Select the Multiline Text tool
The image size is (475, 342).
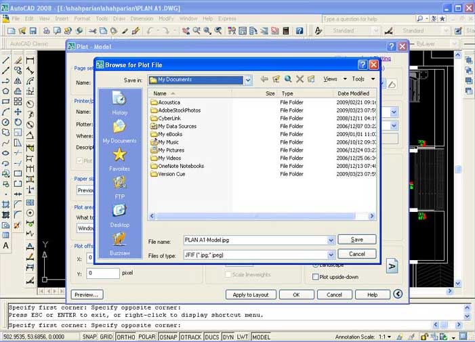5,245
